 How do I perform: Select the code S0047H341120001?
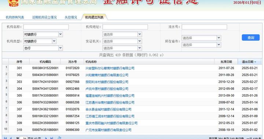pyautogui.click(x=45, y=89)
